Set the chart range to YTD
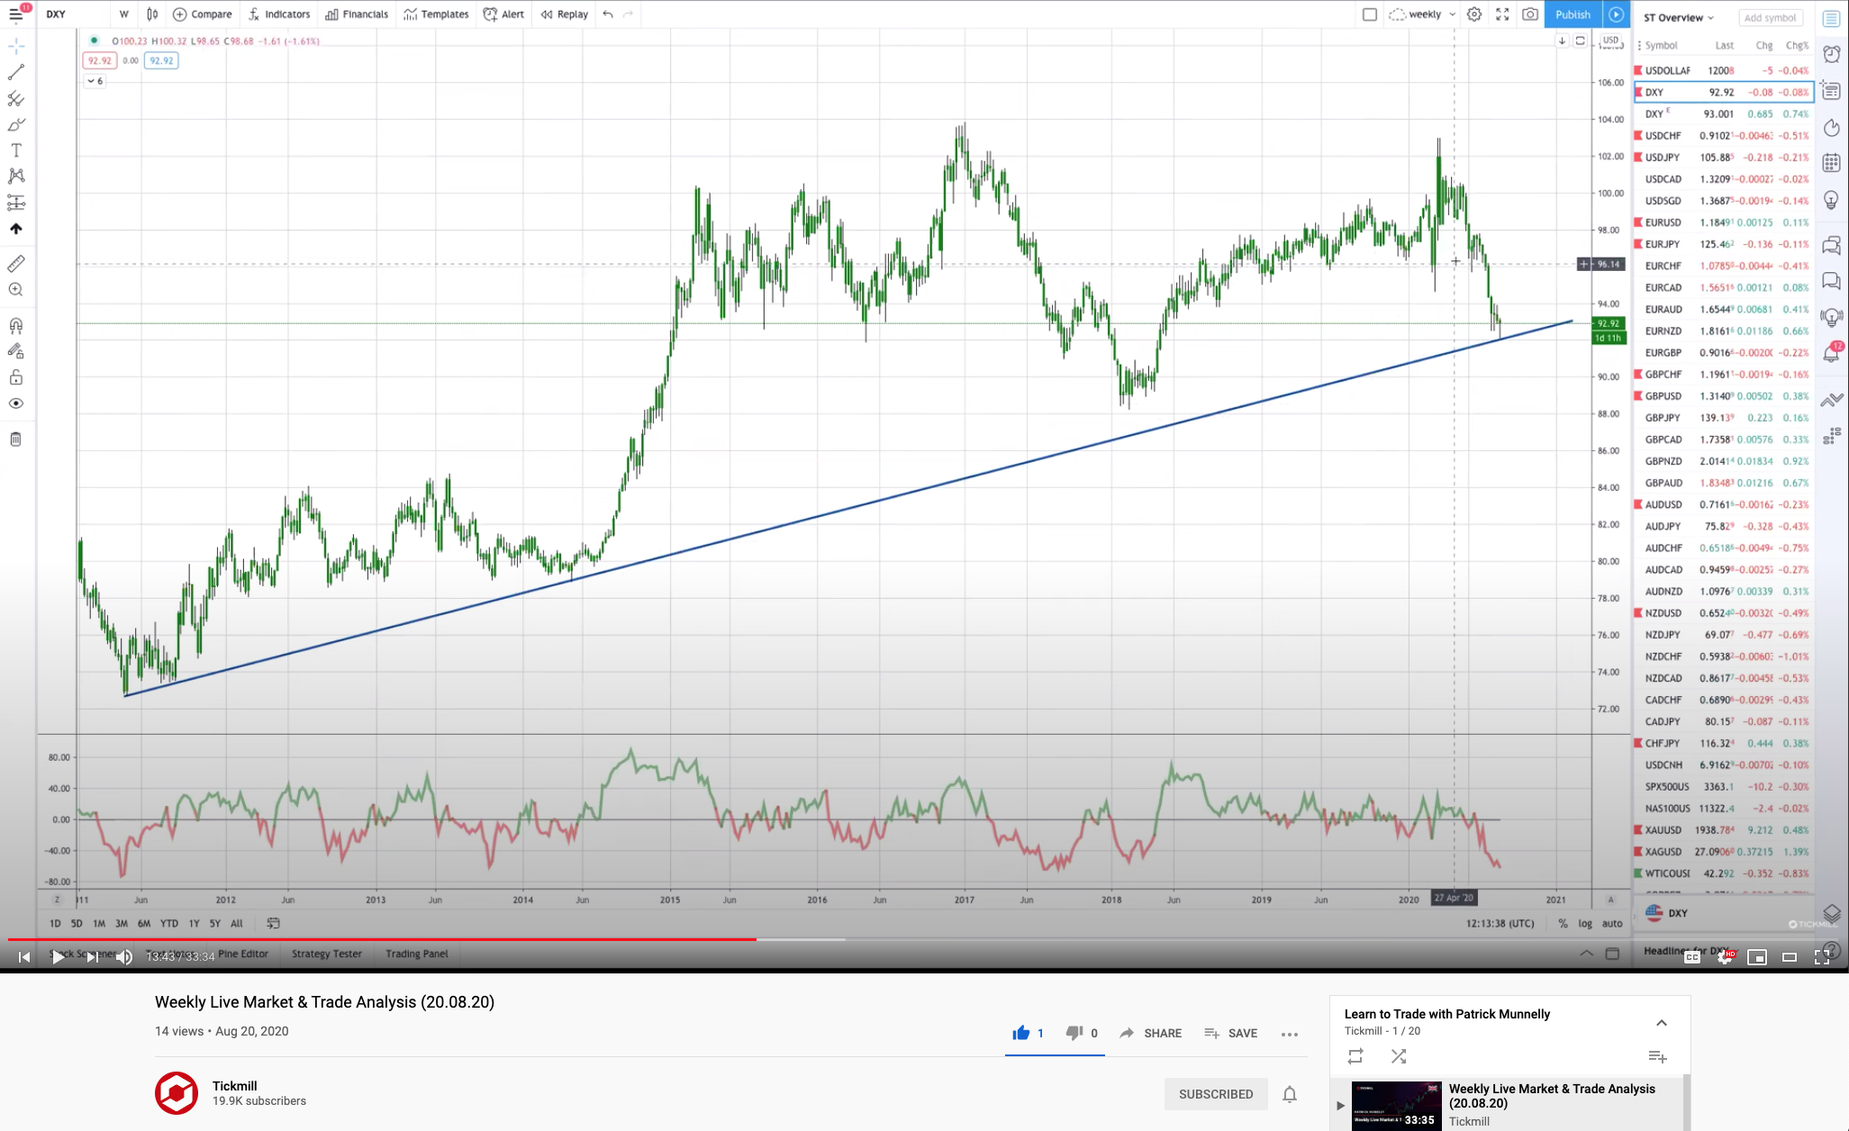Image resolution: width=1849 pixels, height=1131 pixels. [169, 924]
